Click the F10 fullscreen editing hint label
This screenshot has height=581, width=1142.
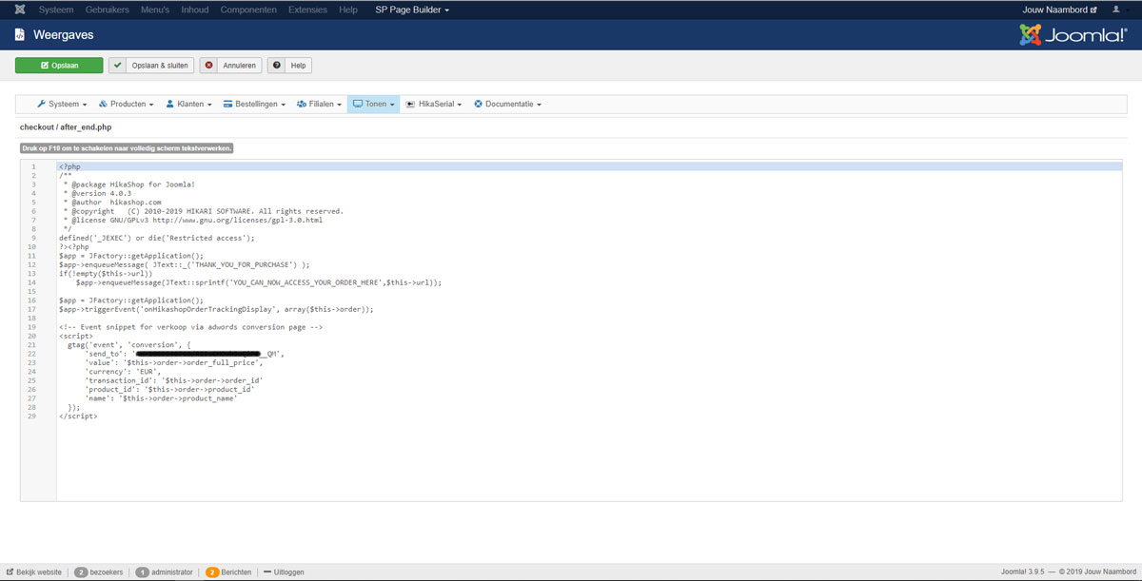coord(127,148)
